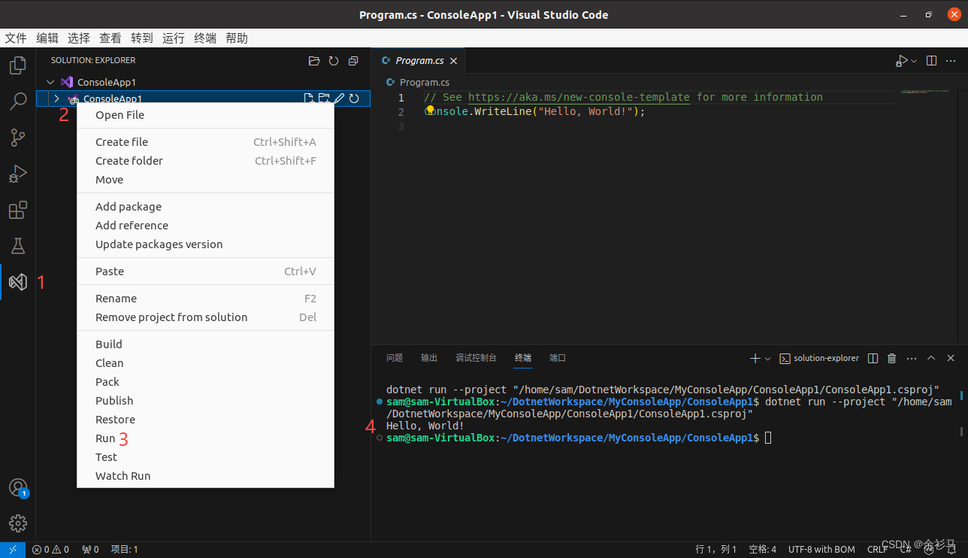
Task: Open the 文件 menu
Action: click(16, 38)
